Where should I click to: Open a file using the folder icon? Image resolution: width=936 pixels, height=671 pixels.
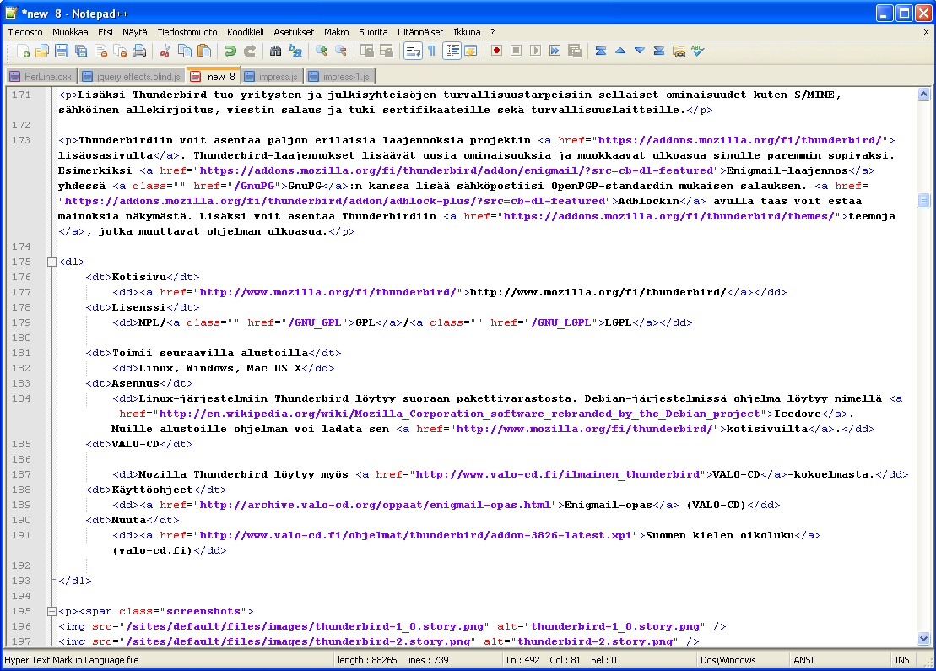click(42, 51)
